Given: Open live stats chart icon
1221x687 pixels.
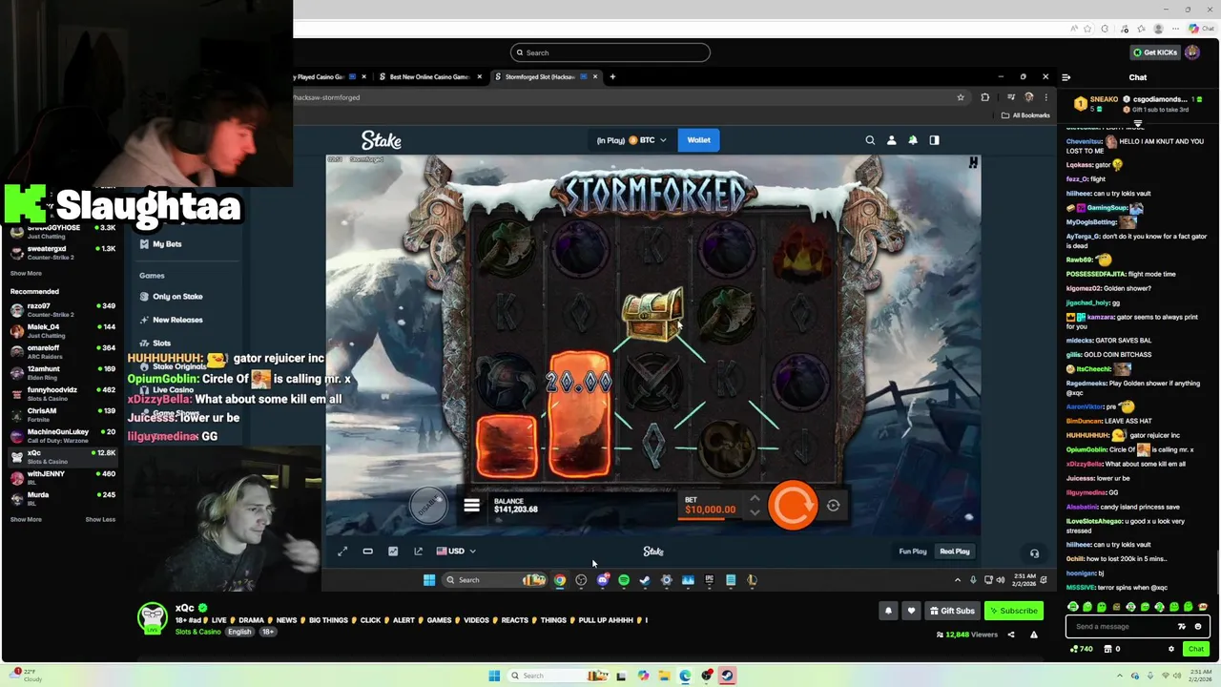Looking at the screenshot, I should (393, 551).
